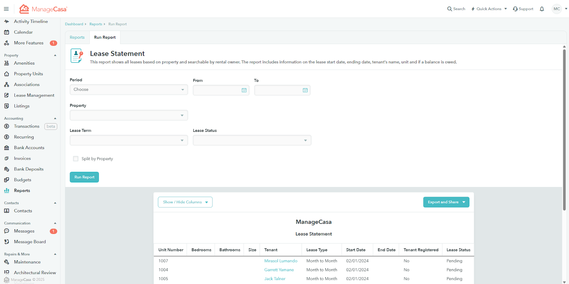The height and width of the screenshot is (284, 569).
Task: Click the Budgets icon
Action: pyautogui.click(x=6, y=180)
